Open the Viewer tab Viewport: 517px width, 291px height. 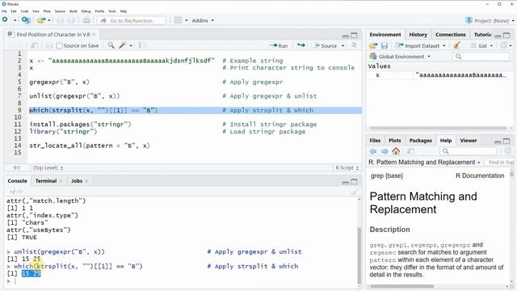coord(469,140)
